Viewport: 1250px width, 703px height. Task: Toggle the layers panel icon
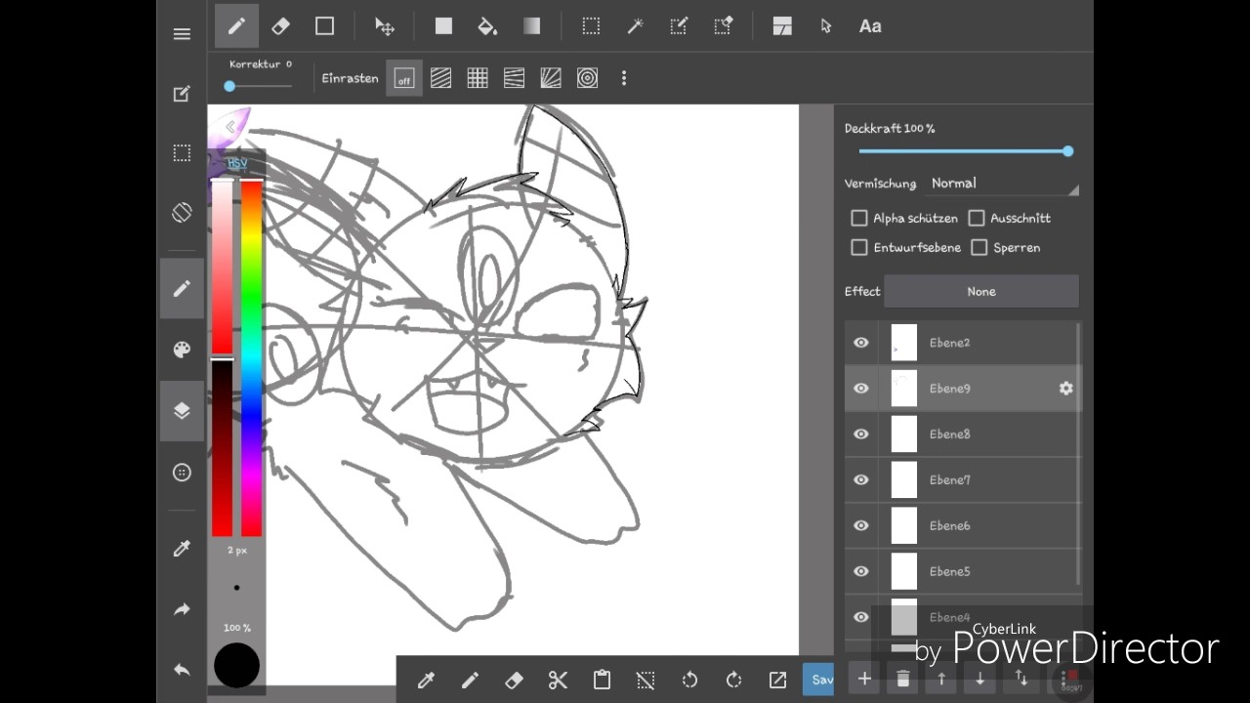point(182,411)
